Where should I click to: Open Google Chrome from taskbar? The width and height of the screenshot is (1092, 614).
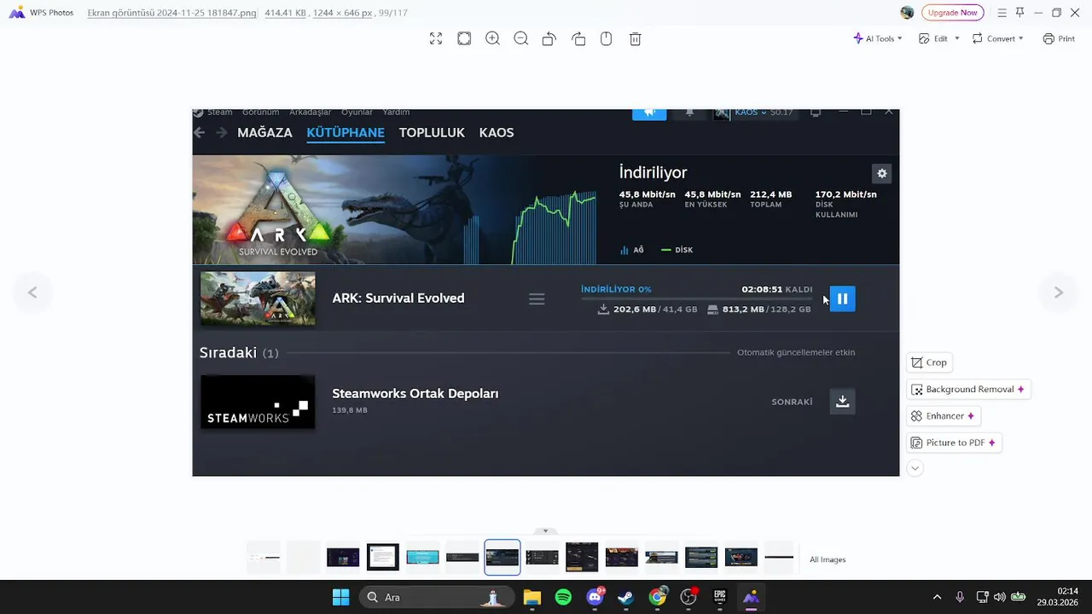(657, 597)
